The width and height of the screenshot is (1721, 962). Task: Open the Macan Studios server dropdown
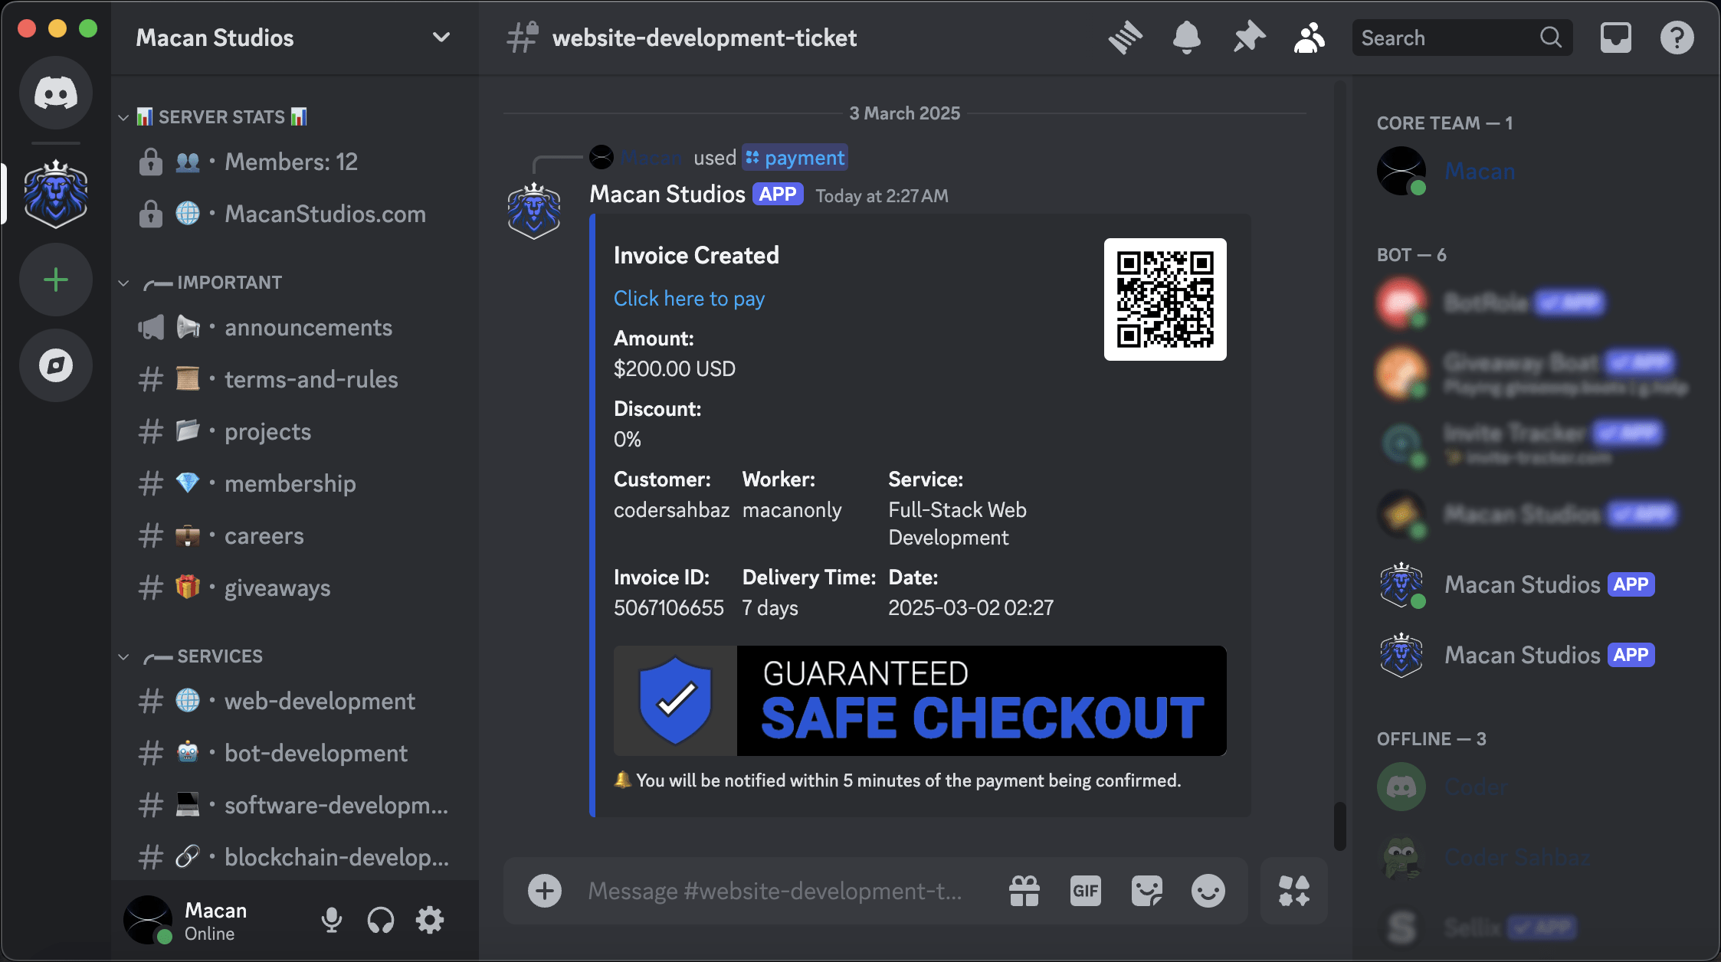click(294, 38)
